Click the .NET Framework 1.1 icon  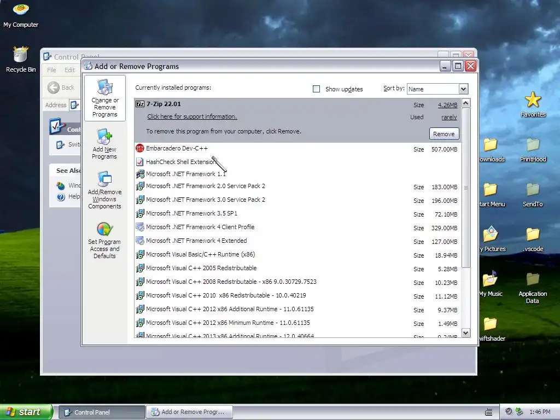140,174
